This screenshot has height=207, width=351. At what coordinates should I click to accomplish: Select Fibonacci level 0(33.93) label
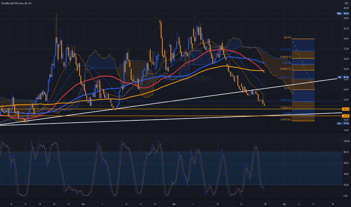point(287,38)
